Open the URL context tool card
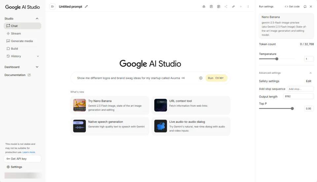 pos(191,105)
